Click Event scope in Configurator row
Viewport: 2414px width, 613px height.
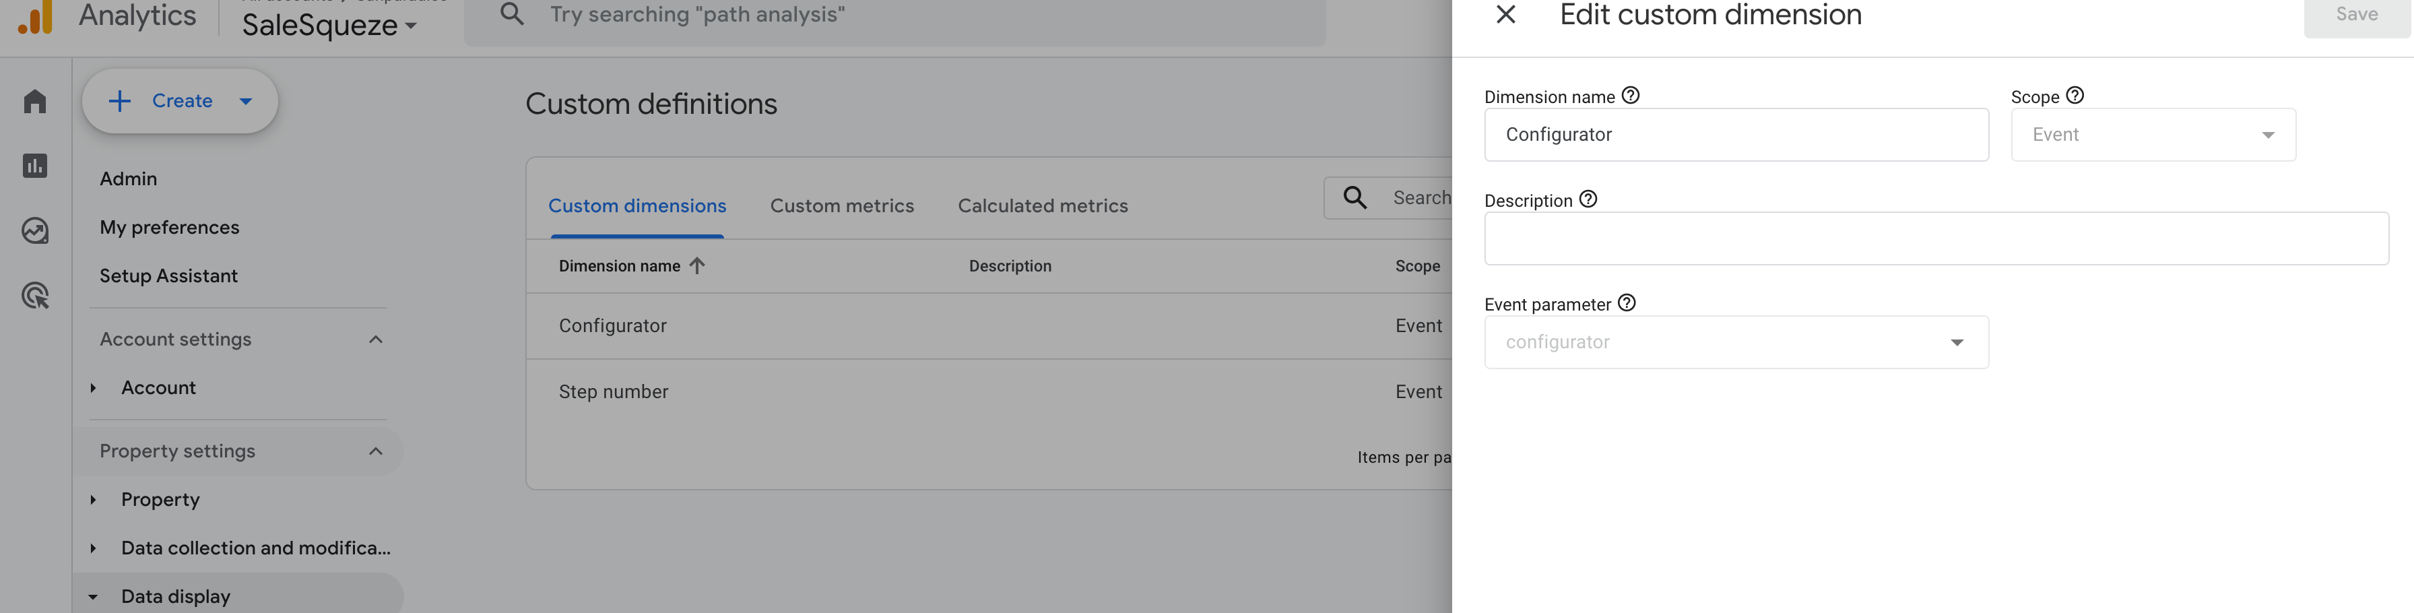click(x=1418, y=326)
